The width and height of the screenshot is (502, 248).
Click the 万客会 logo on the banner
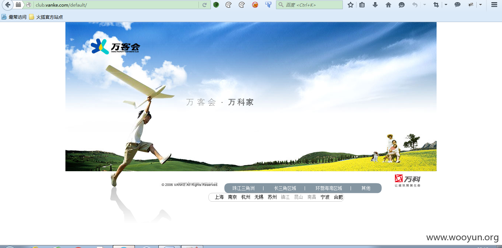tap(115, 47)
